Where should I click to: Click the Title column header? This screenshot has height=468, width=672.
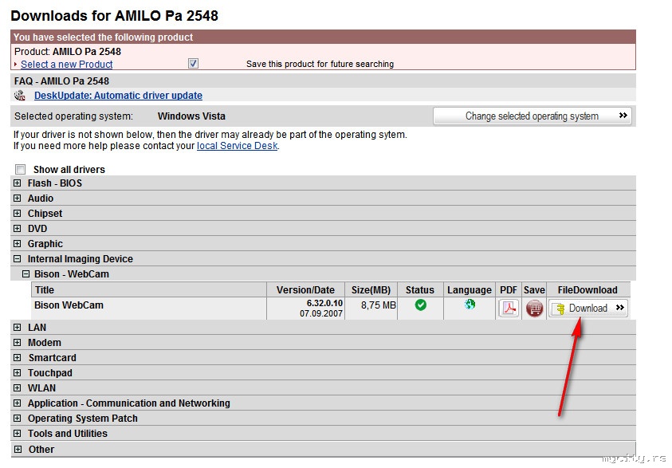149,289
